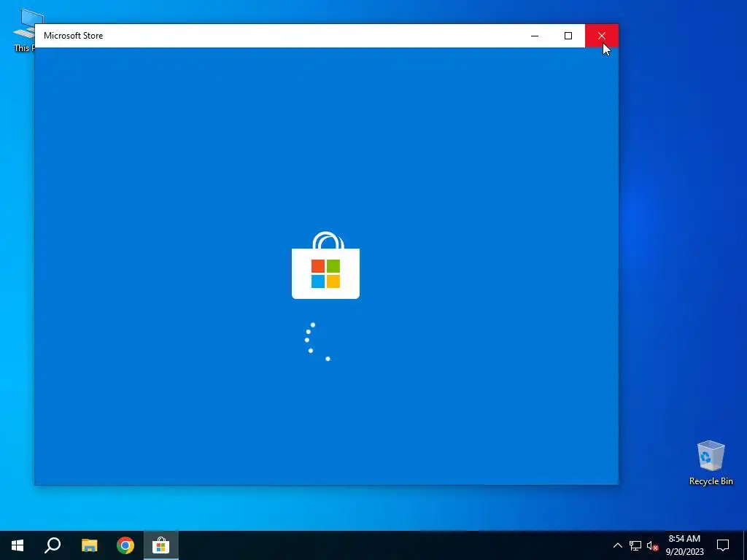Screen dimensions: 747x560
Task: Select the This PC desktop icon
Action: pyautogui.click(x=24, y=30)
